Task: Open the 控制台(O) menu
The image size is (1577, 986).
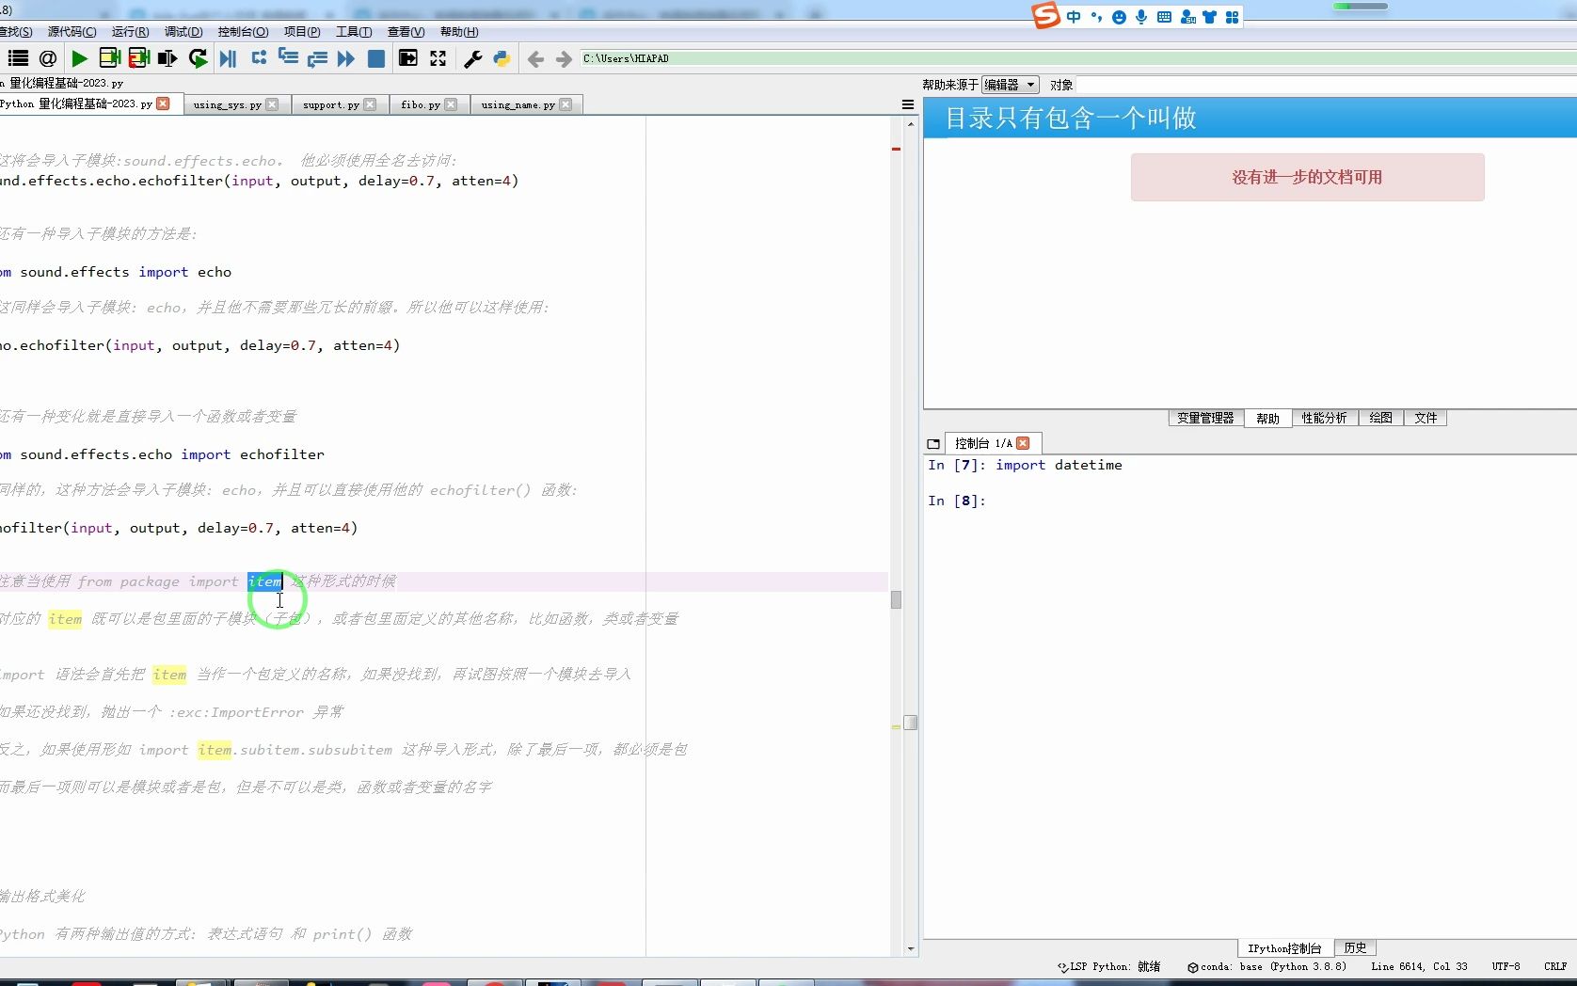Action: 243,32
